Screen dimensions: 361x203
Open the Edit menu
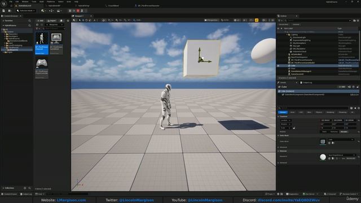point(17,2)
